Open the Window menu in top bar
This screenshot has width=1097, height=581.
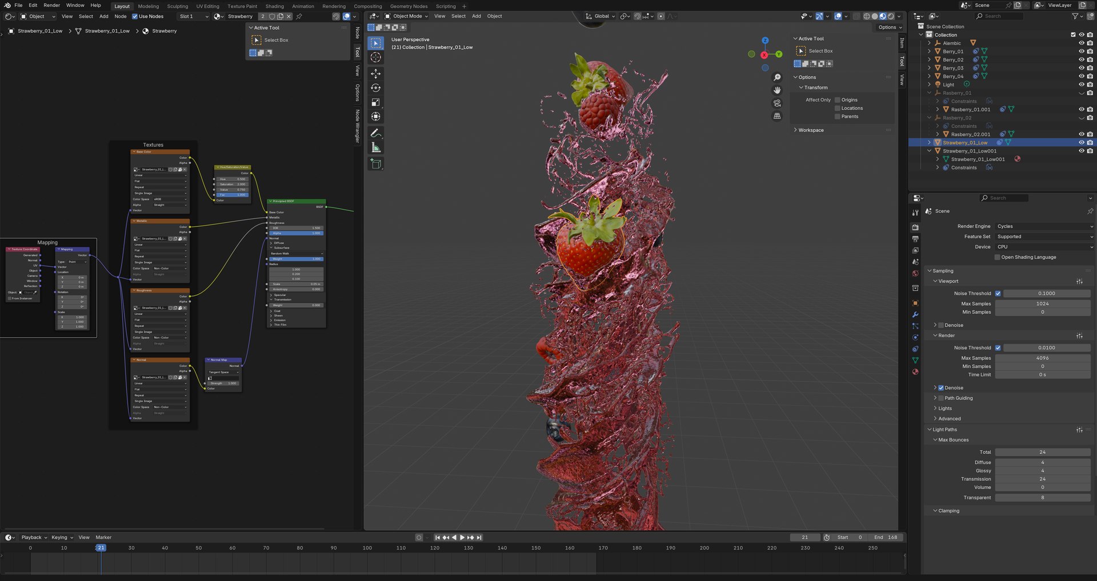coord(75,5)
